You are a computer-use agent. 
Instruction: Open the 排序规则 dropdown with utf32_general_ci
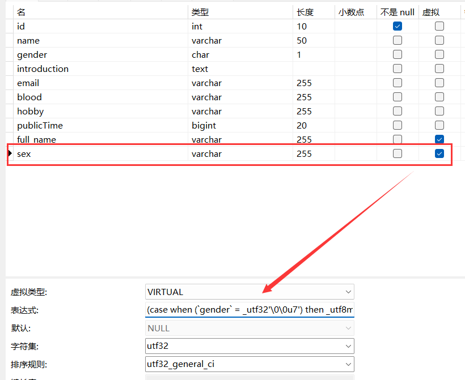tap(250, 364)
